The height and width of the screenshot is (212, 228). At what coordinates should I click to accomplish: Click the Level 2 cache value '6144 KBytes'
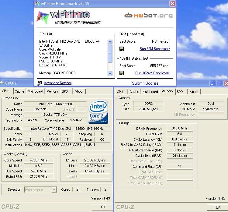pos(95,171)
